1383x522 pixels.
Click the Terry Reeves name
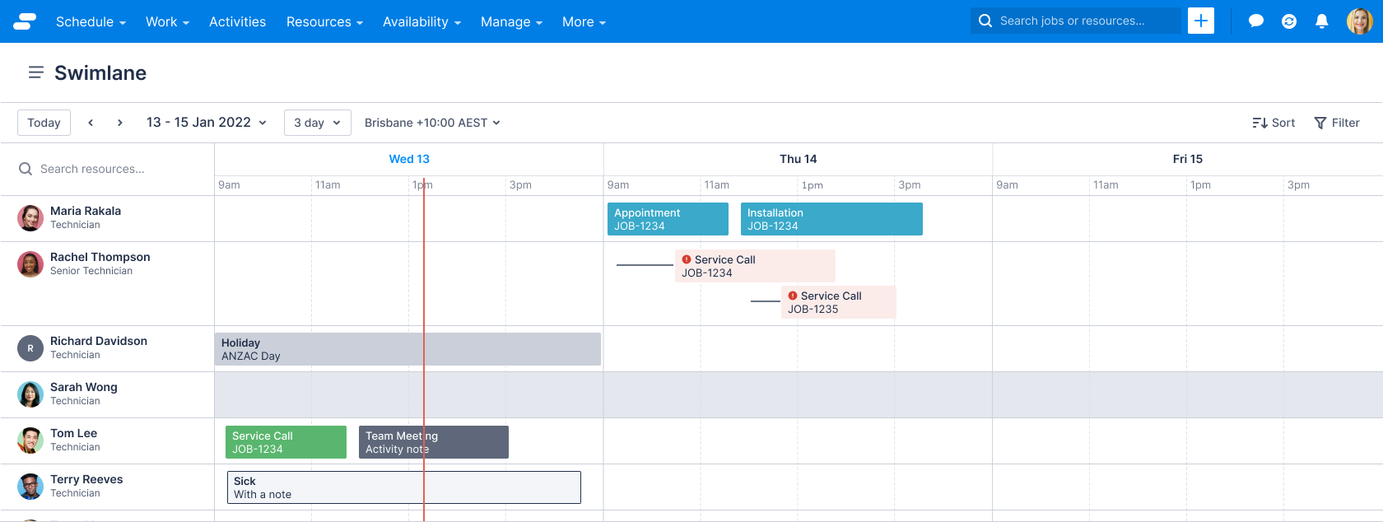tap(86, 479)
